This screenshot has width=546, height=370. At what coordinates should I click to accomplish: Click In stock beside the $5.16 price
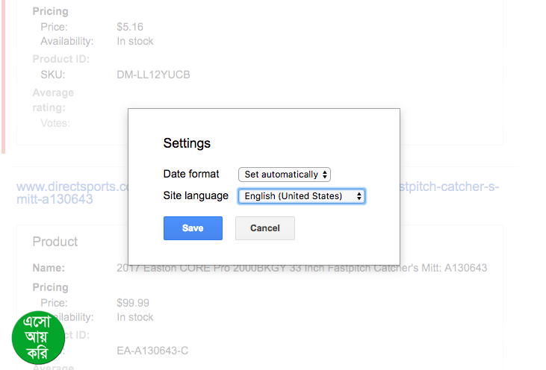[x=135, y=41]
